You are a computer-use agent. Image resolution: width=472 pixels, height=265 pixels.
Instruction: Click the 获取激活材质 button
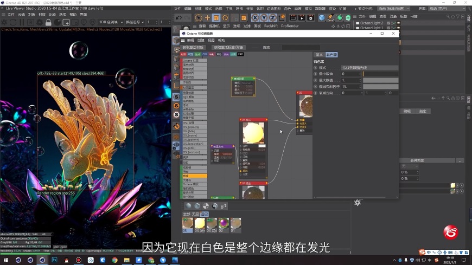click(x=193, y=47)
